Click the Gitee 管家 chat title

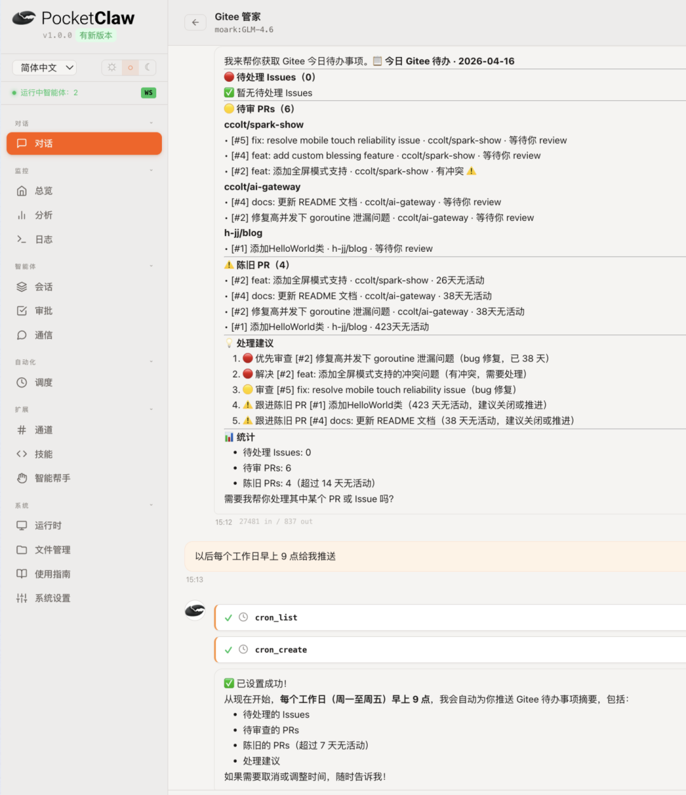(x=238, y=16)
